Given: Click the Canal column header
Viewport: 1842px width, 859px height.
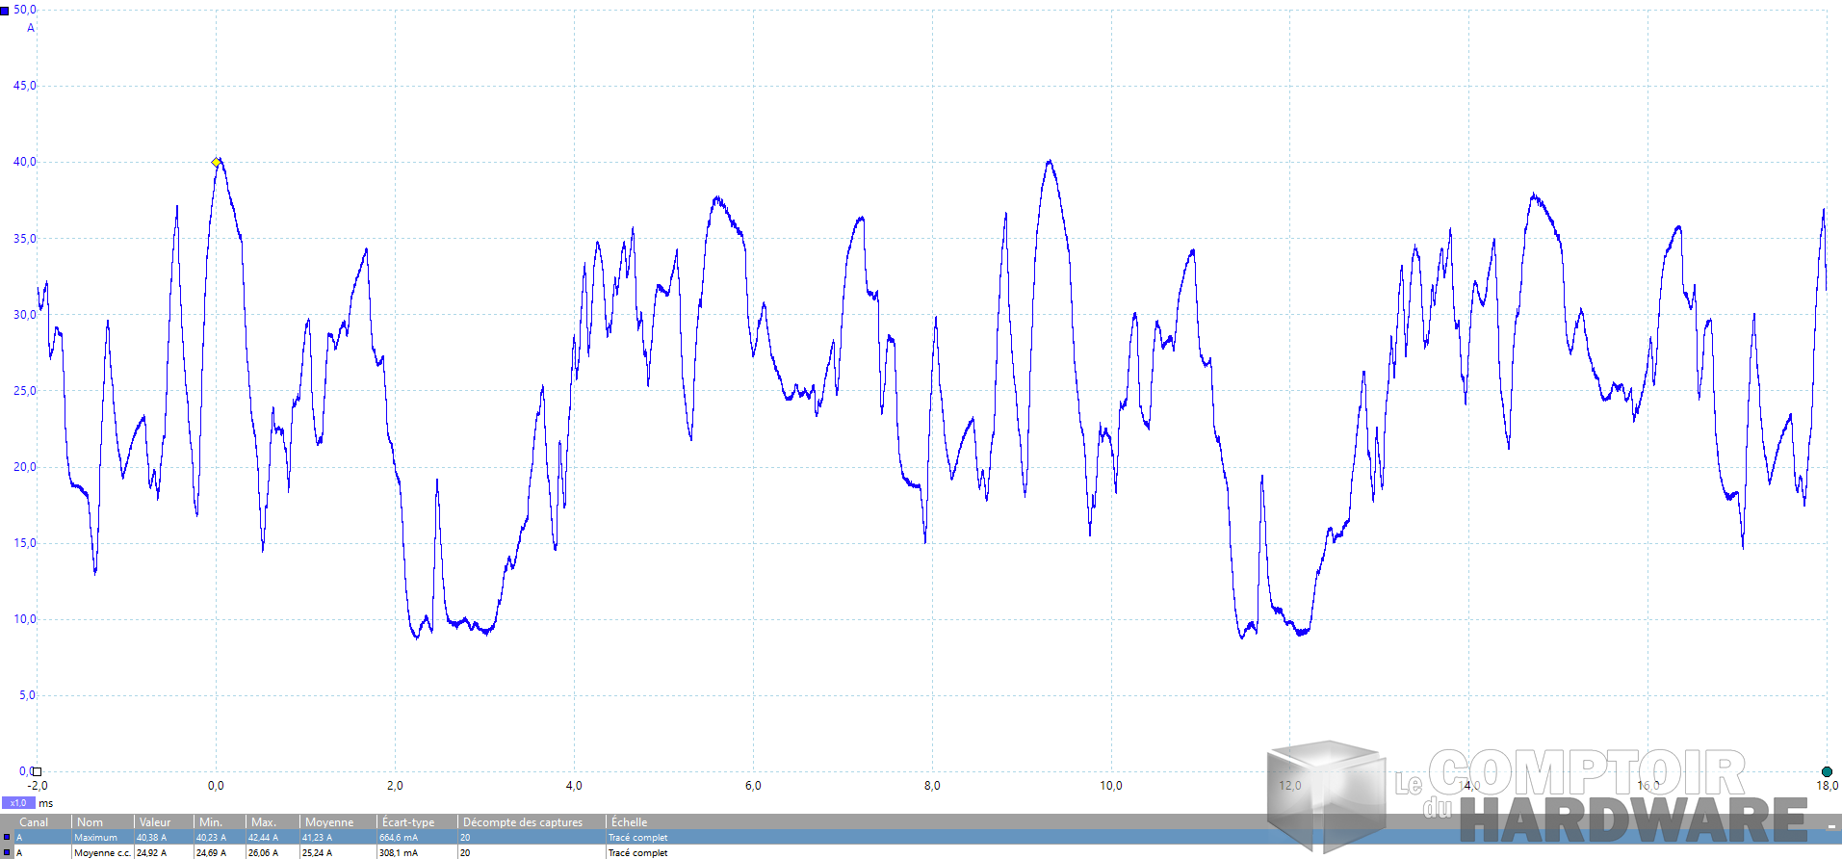Looking at the screenshot, I should tap(34, 822).
